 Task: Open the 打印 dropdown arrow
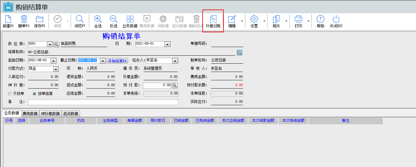pos(308,21)
